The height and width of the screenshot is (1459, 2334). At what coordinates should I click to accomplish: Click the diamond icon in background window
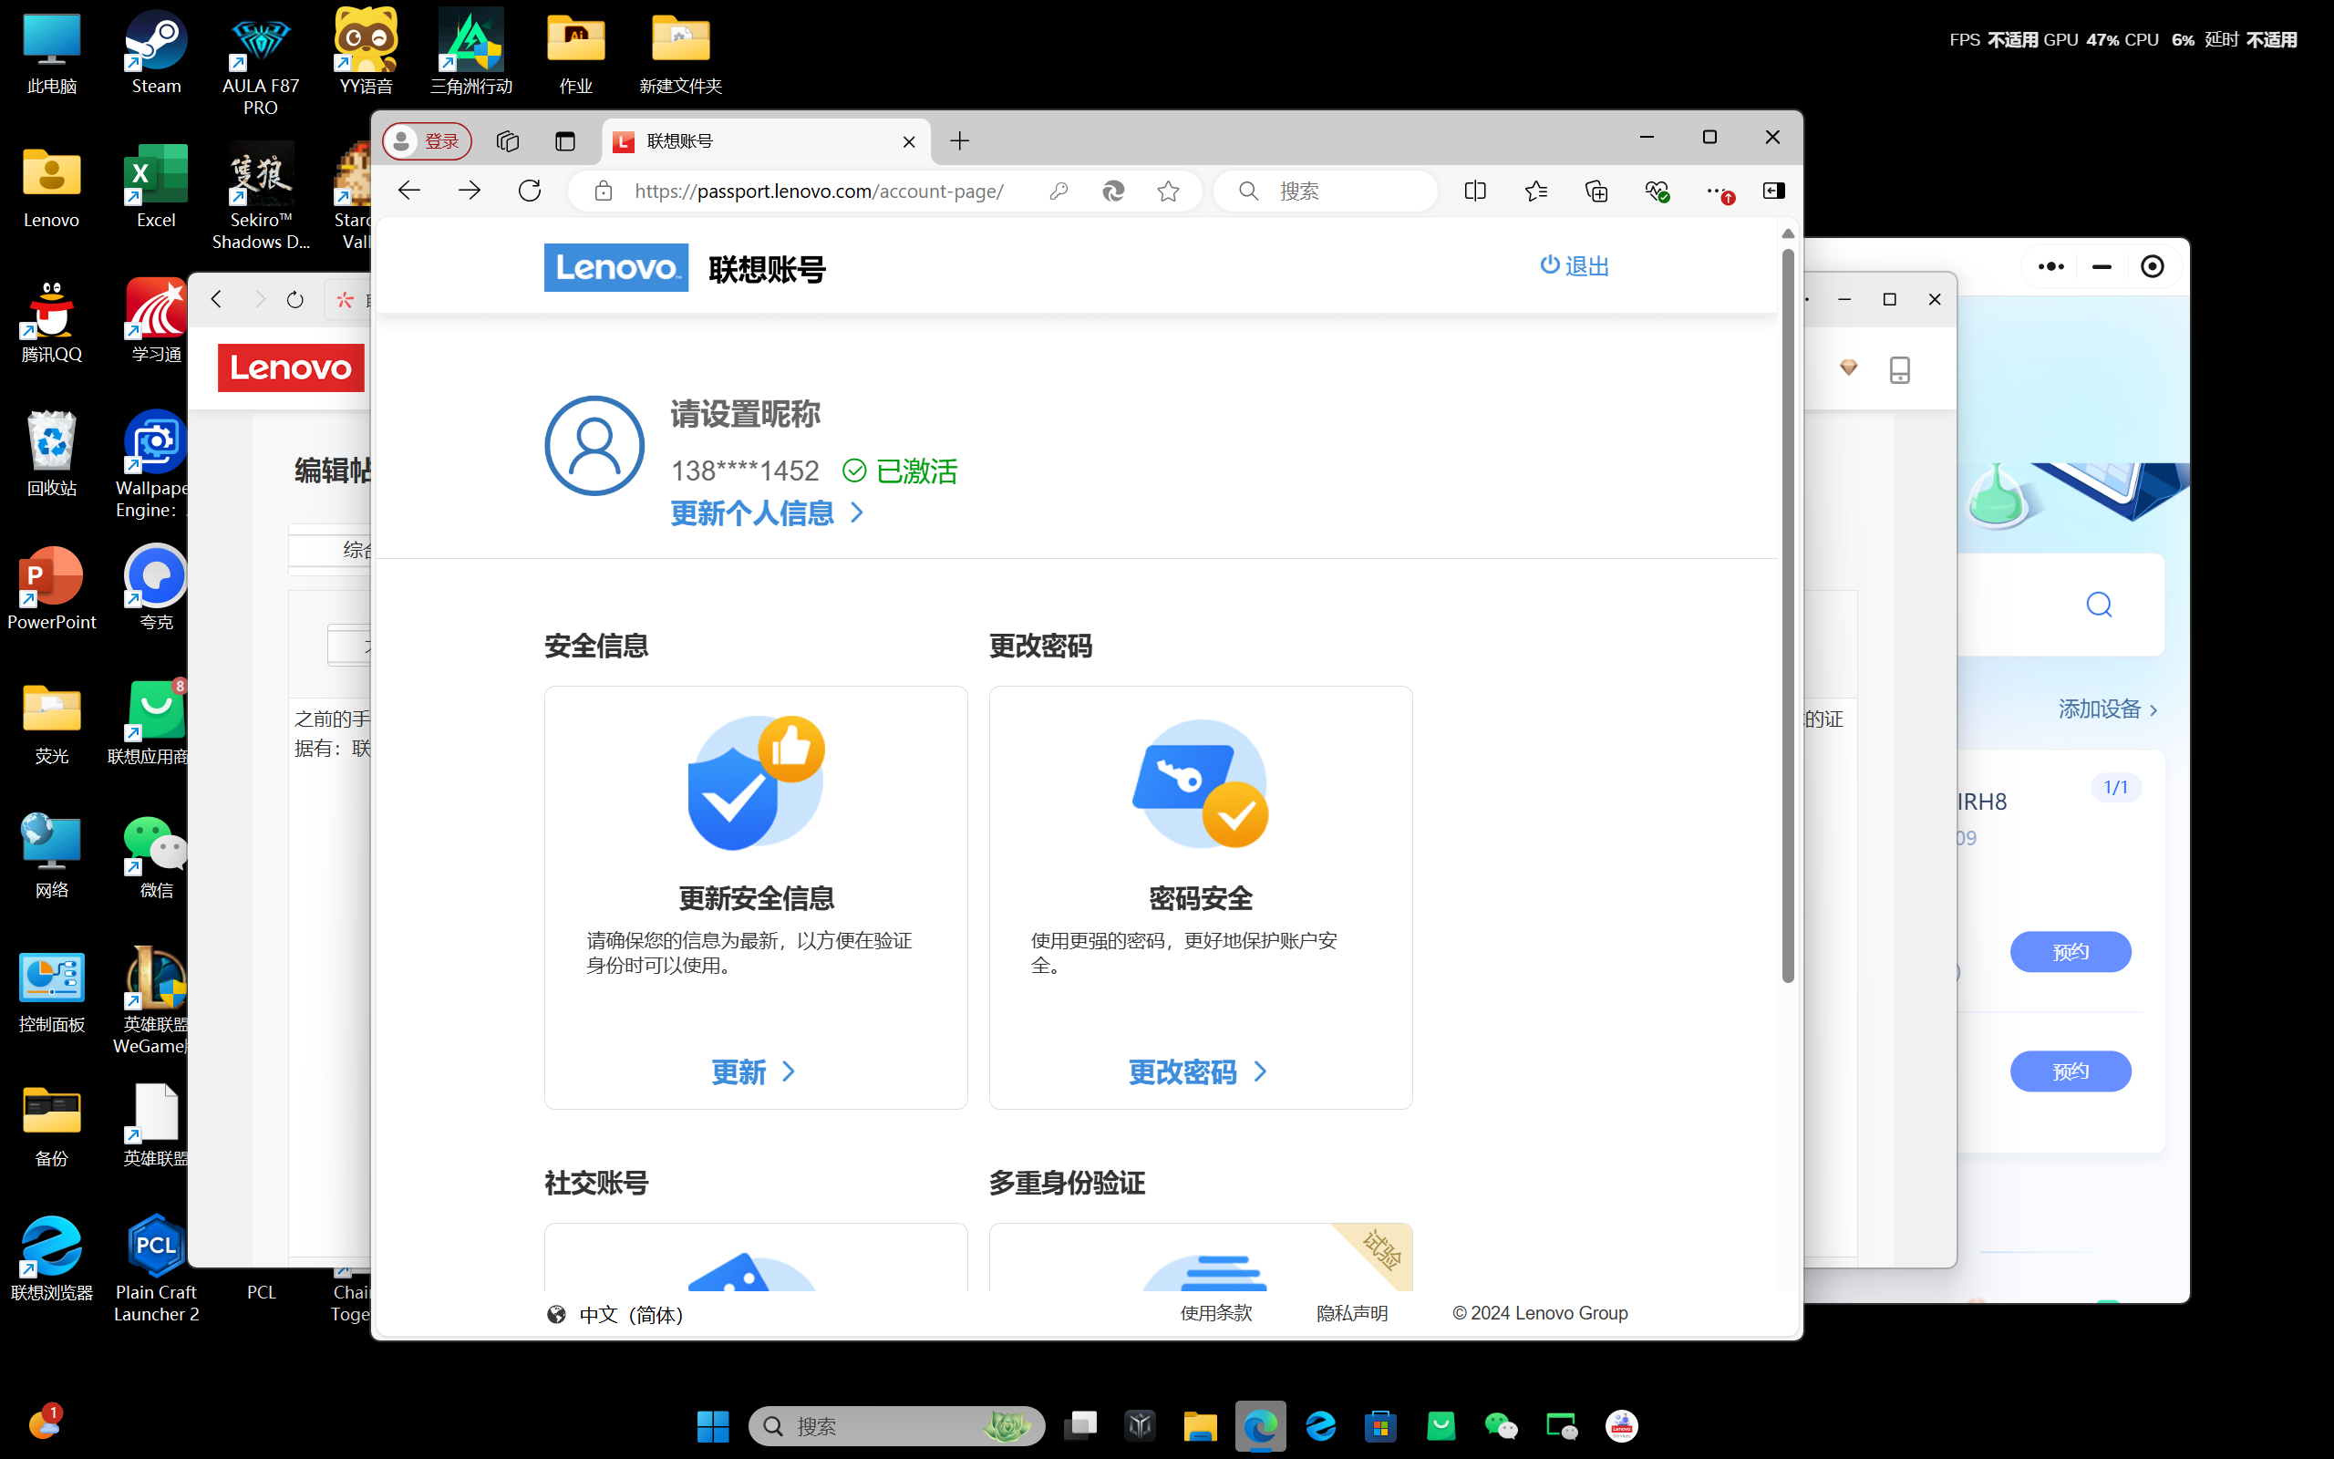pos(1848,367)
